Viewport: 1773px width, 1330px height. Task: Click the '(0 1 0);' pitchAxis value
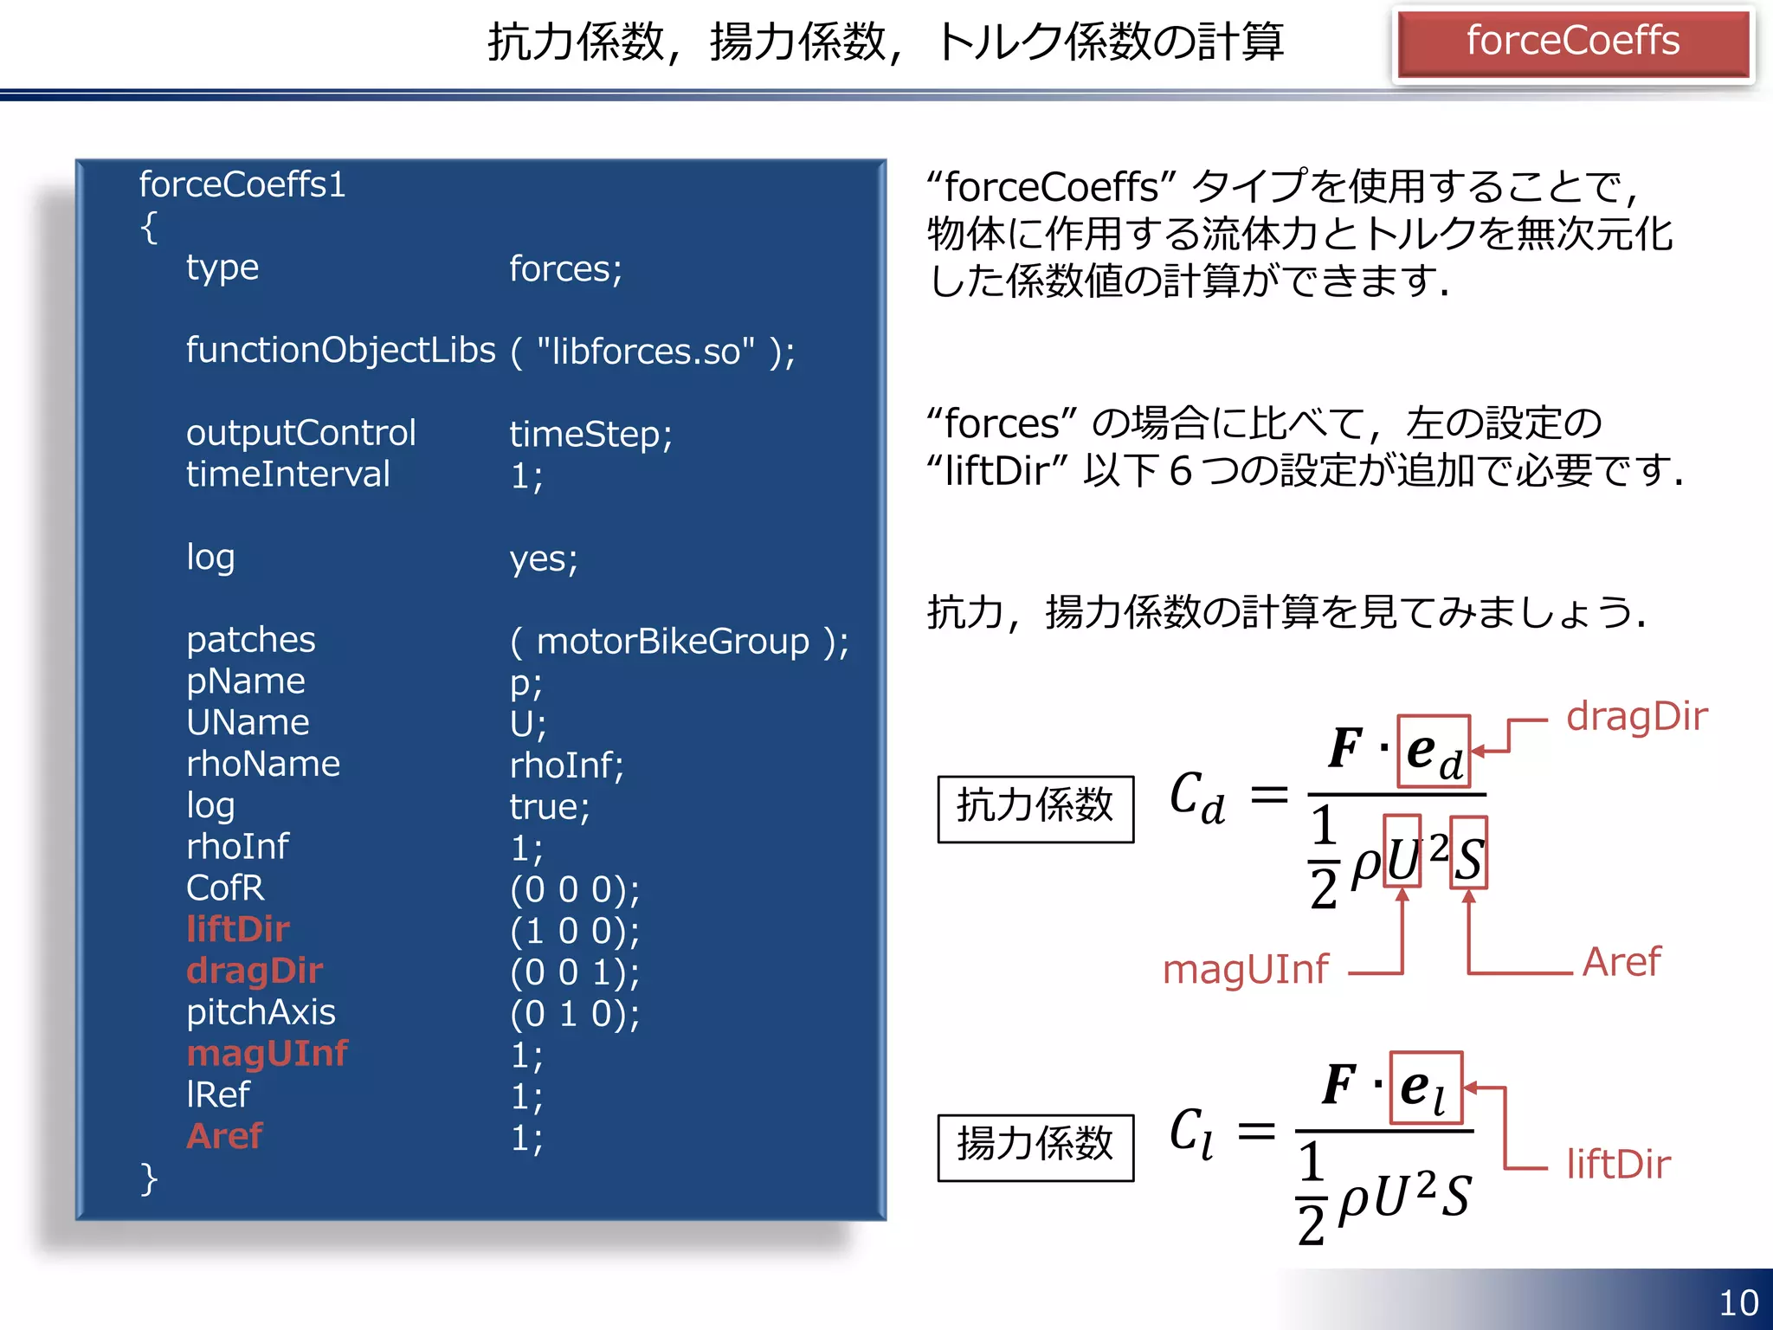[x=575, y=1014]
